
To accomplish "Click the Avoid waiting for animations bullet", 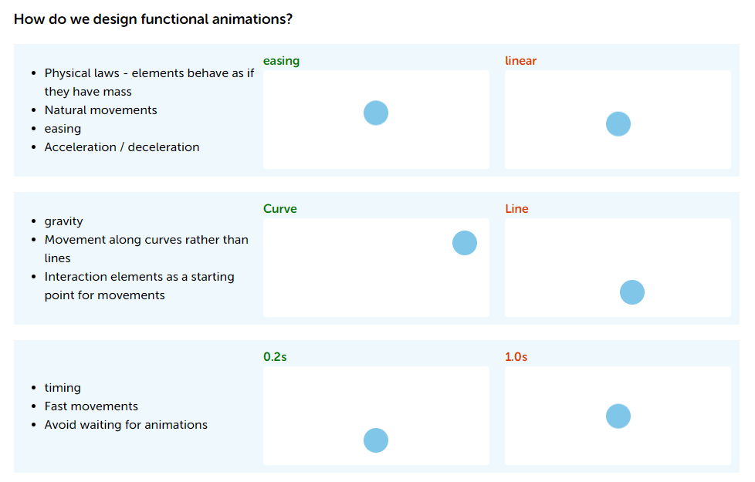I will click(x=126, y=425).
